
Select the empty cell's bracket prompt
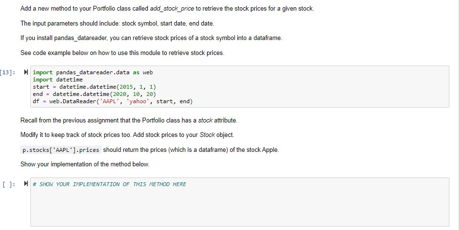point(9,184)
